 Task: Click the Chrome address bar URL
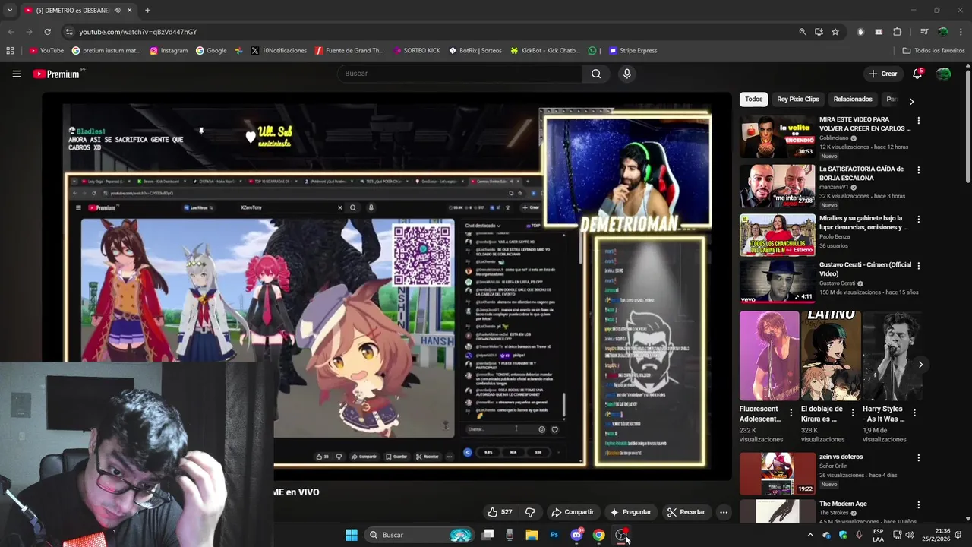138,32
